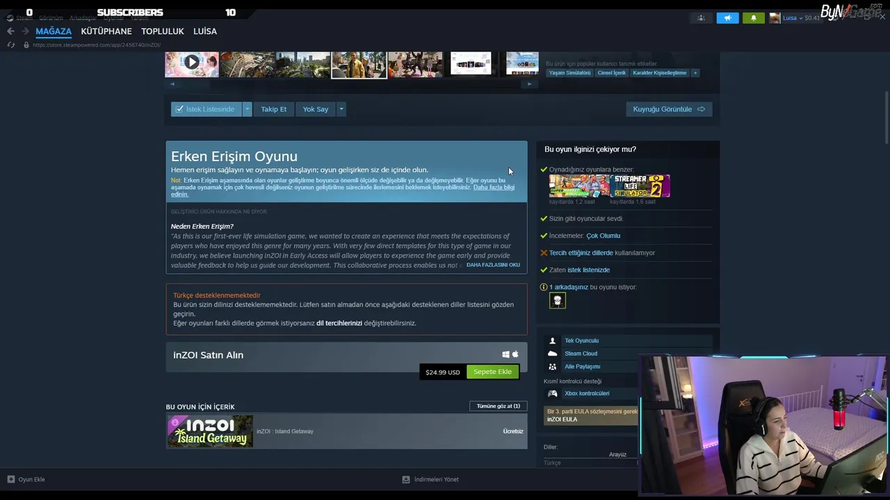This screenshot has width=890, height=500.
Task: Open the Luisa account dropdown
Action: pyautogui.click(x=802, y=18)
